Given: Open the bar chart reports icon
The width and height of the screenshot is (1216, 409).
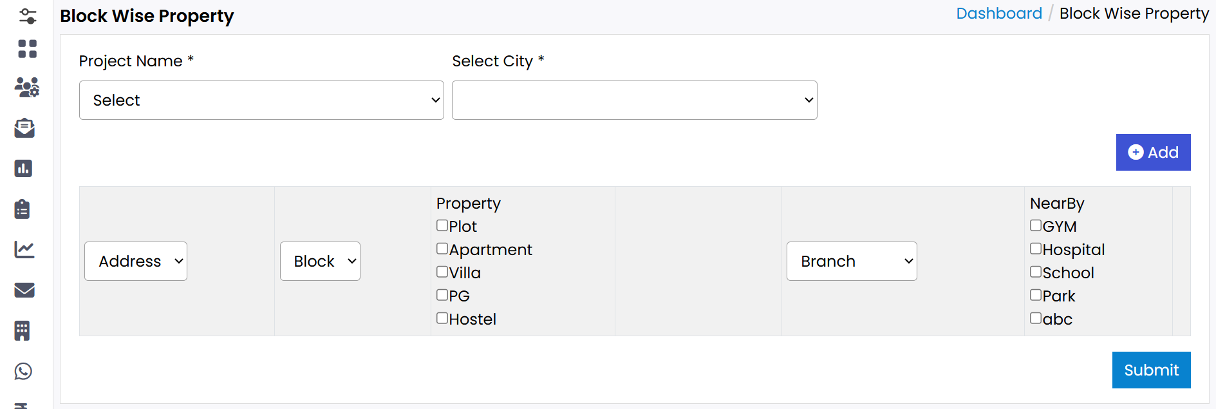Looking at the screenshot, I should 24,168.
